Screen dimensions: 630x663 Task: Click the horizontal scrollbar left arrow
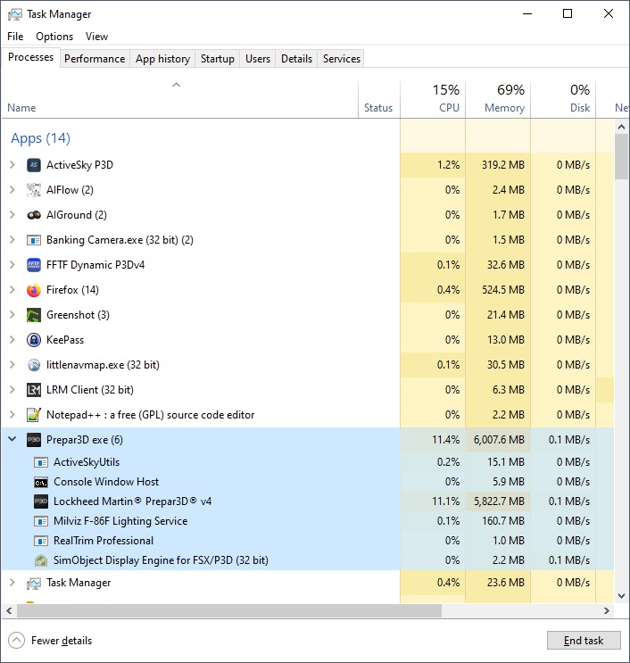9,610
